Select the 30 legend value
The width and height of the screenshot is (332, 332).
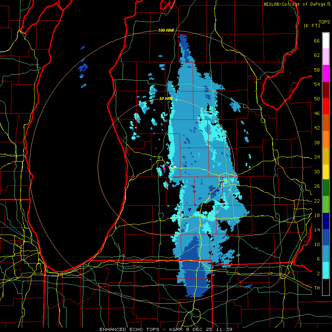(317, 172)
